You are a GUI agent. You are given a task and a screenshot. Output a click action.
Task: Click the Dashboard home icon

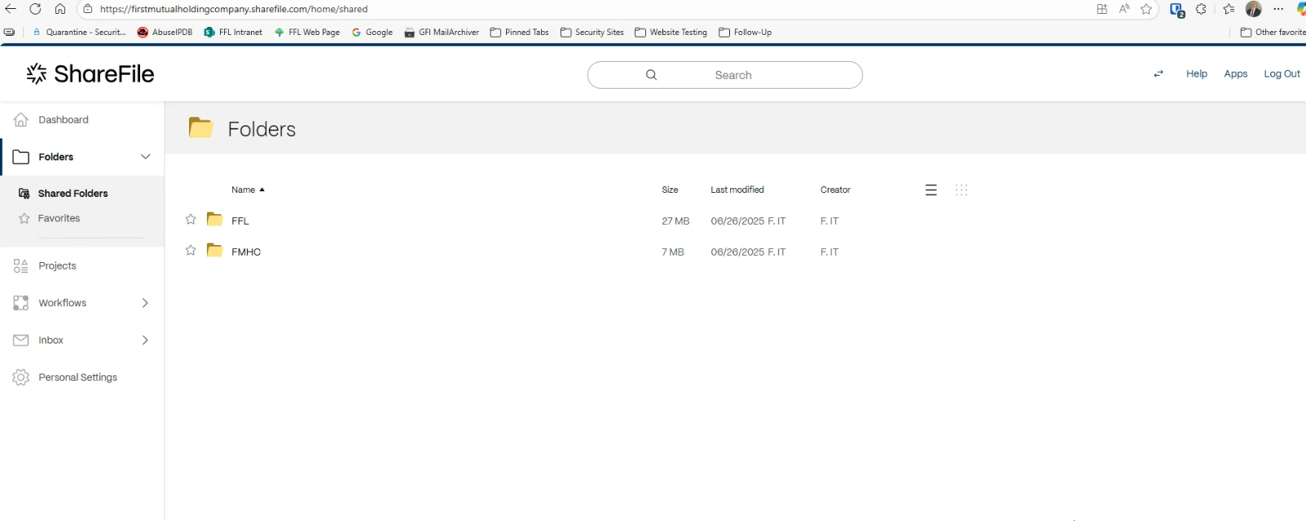tap(21, 120)
